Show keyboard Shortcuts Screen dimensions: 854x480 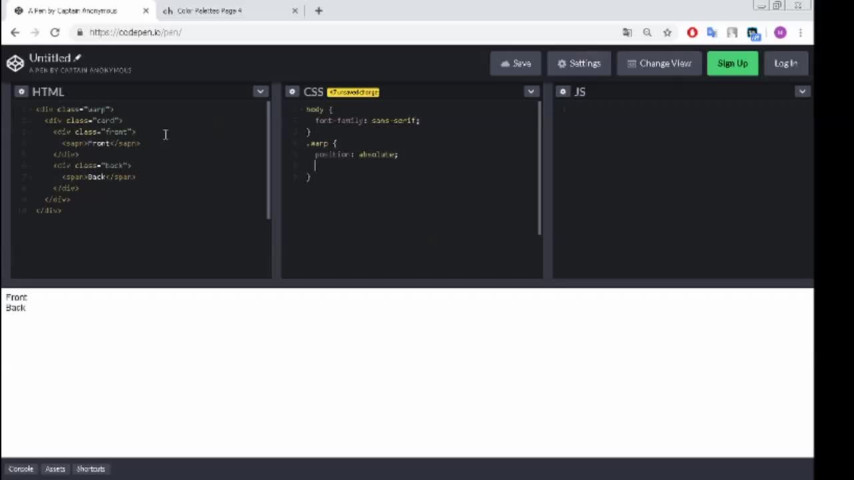(x=91, y=469)
